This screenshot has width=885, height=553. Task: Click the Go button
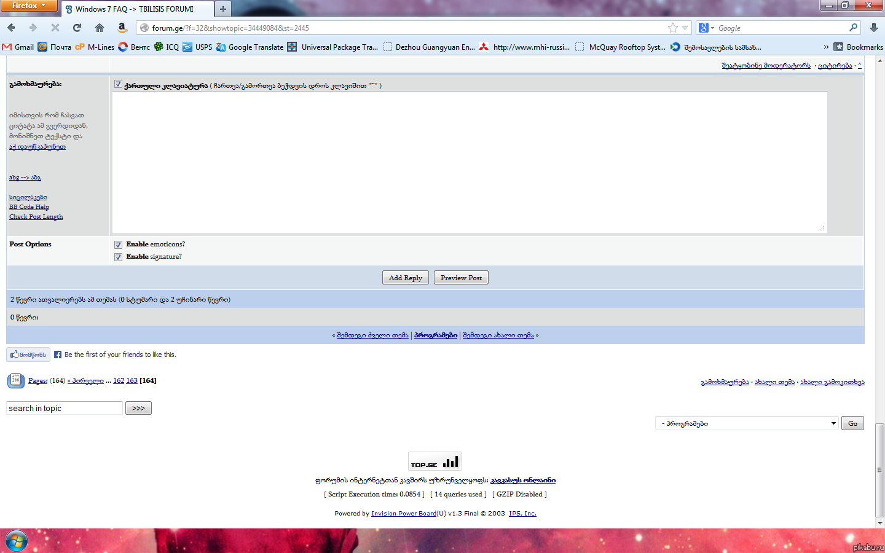click(852, 423)
